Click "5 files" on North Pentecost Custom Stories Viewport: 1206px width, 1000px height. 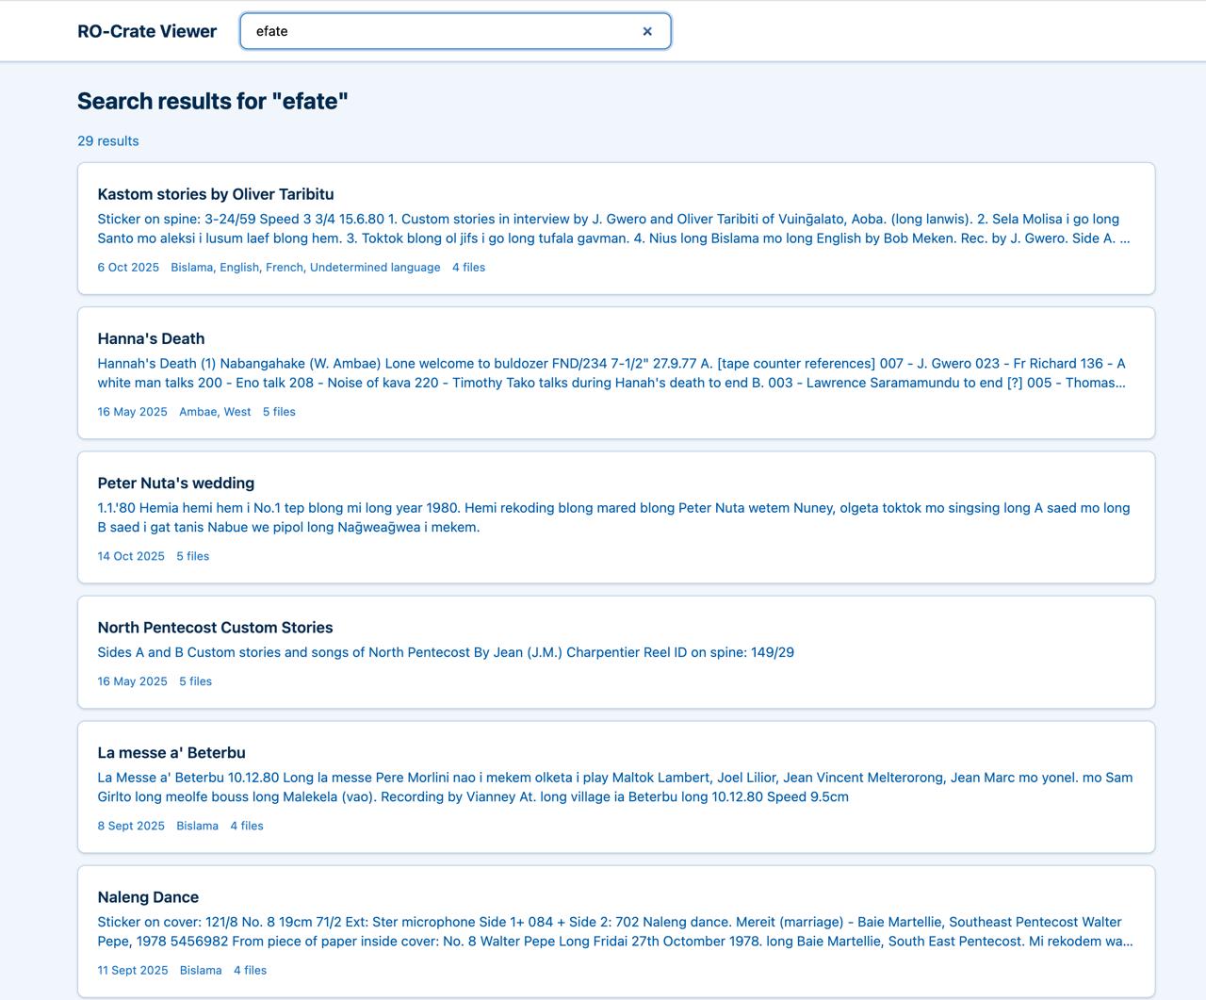pos(195,680)
